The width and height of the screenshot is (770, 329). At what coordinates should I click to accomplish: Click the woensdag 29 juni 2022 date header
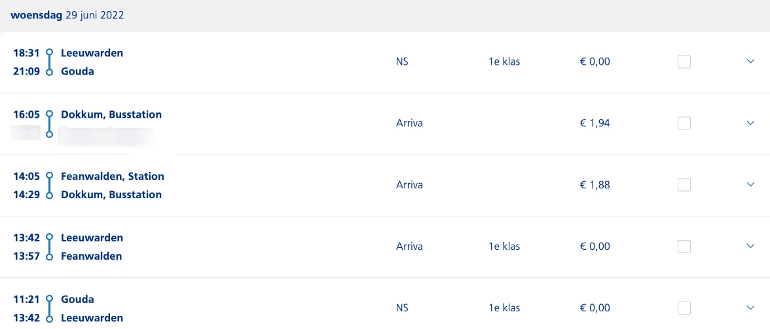(67, 15)
